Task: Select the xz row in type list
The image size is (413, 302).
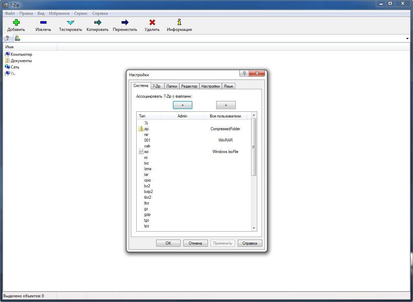Action: 194,157
